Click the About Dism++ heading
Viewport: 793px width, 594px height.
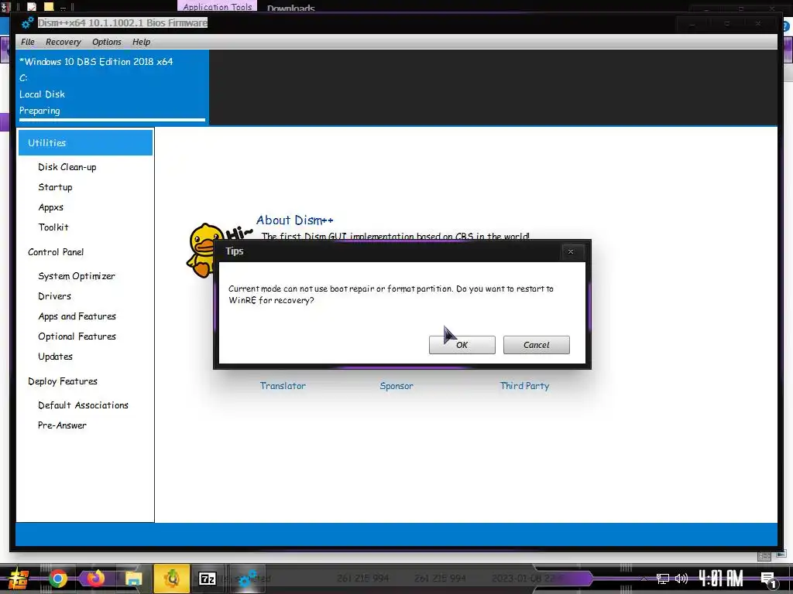(295, 220)
